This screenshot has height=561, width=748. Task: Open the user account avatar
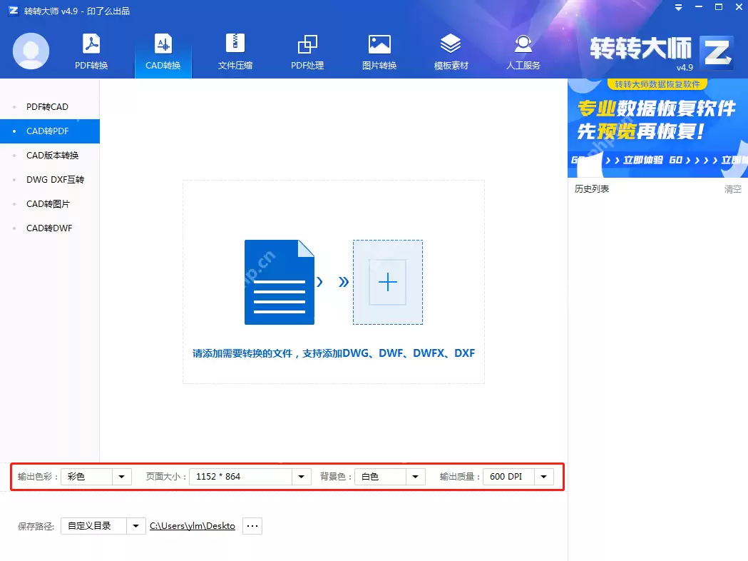[31, 51]
